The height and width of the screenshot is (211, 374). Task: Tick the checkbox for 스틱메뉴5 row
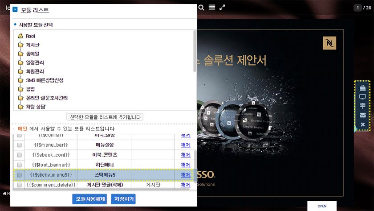pos(19,175)
